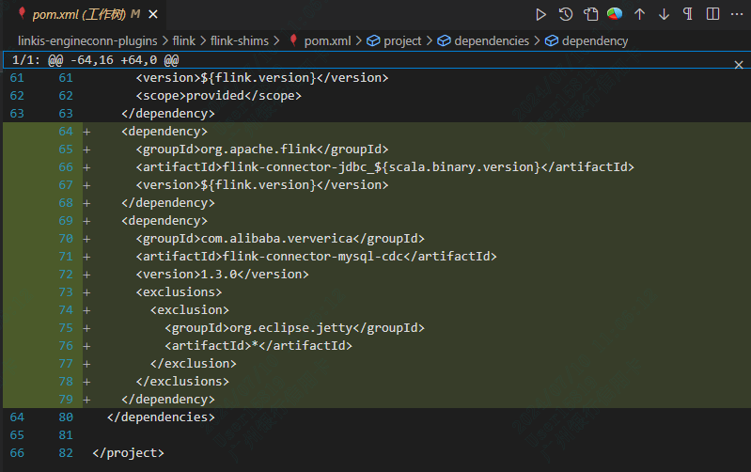The image size is (751, 472).
Task: Click the closing </project> tag
Action: [x=129, y=453]
